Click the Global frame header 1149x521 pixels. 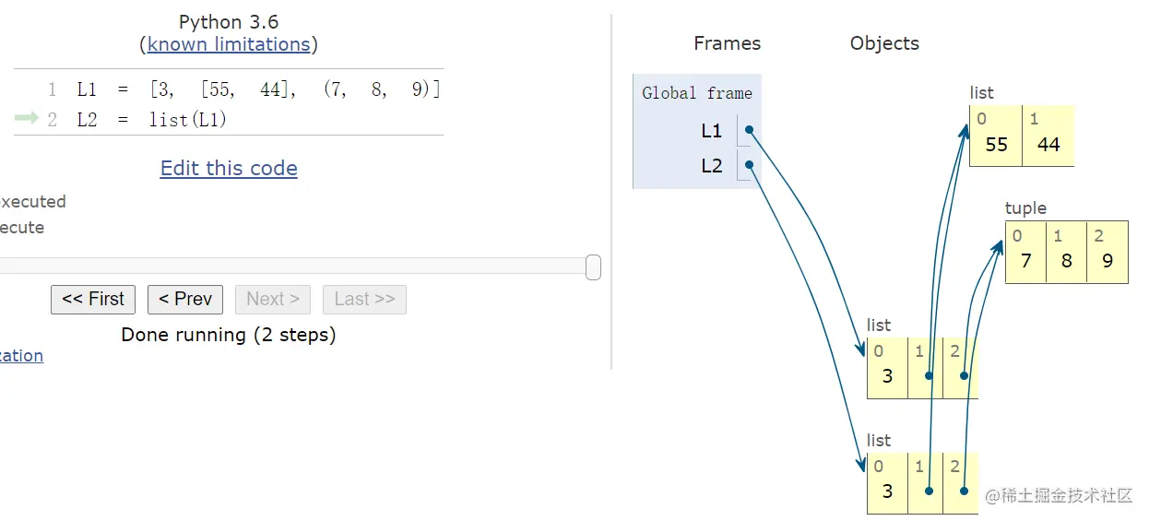(x=696, y=93)
